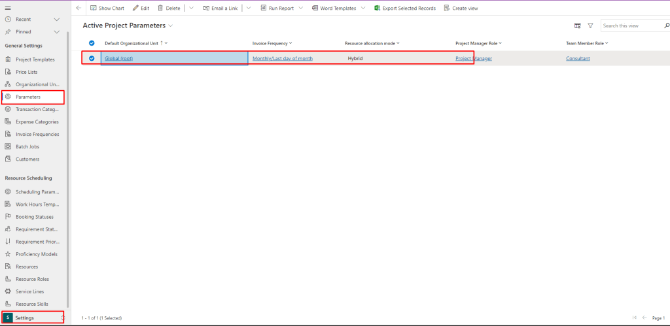Click the Delete trash icon button
This screenshot has width=670, height=326.
coord(169,8)
